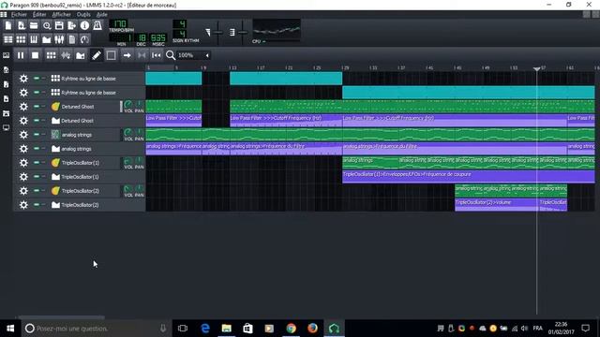Show the Song Editor window icon
This screenshot has height=337, width=600.
8,39
